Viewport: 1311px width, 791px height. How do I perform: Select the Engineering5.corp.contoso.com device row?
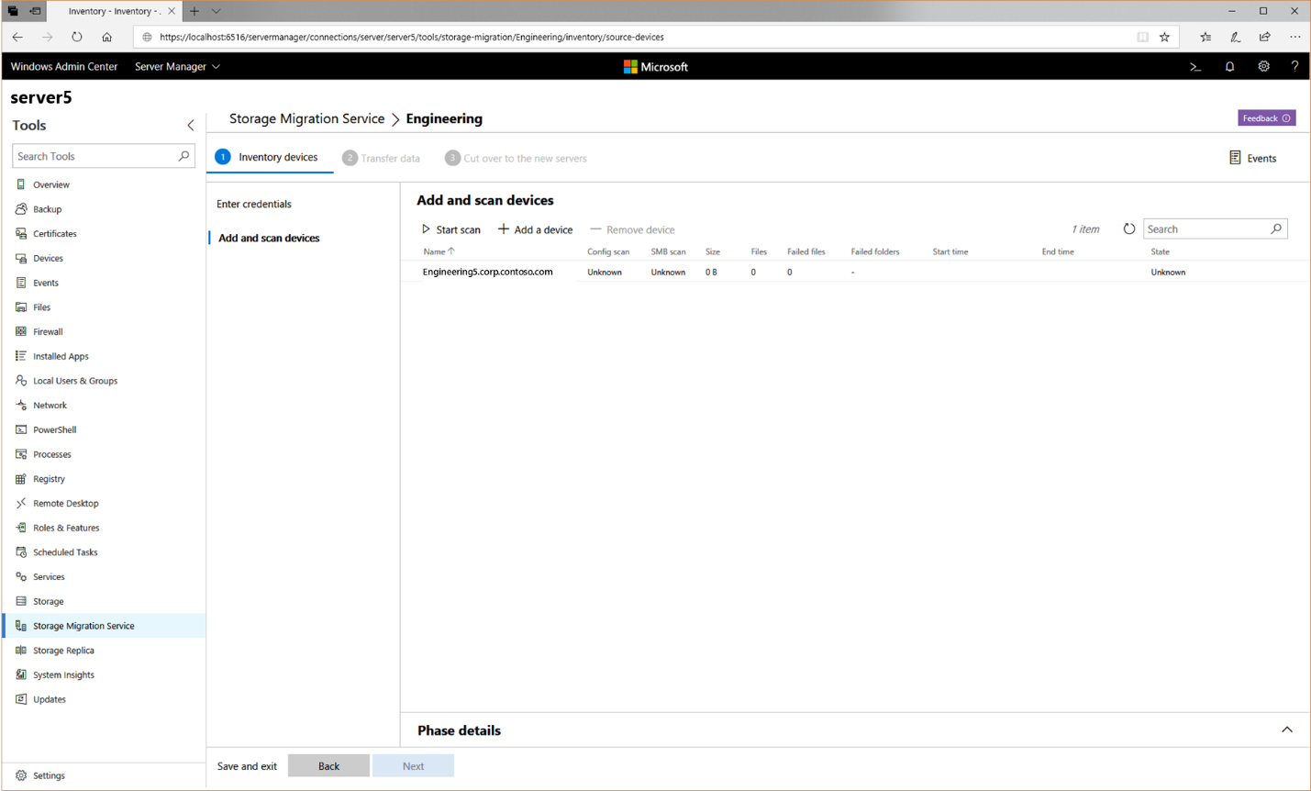tap(487, 273)
